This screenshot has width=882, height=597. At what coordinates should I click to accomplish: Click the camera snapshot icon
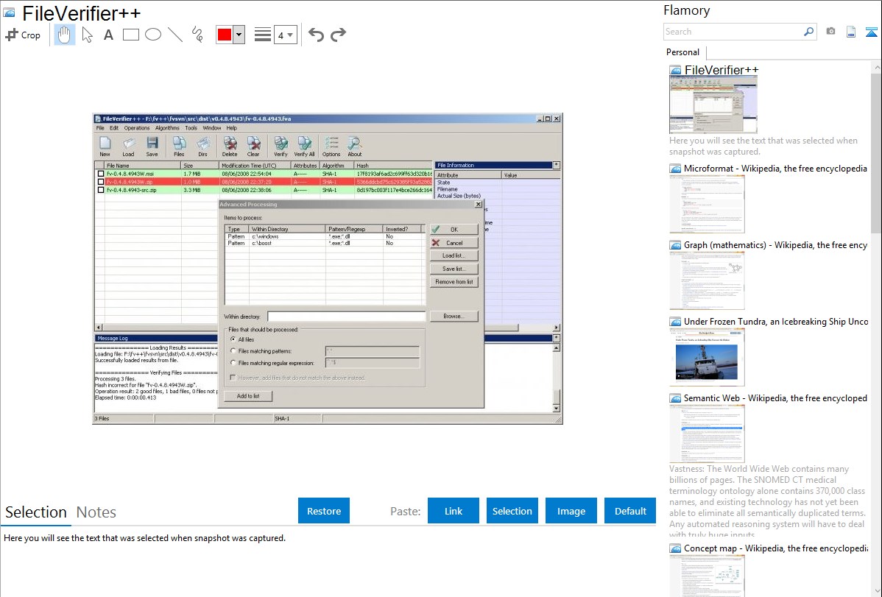830,32
